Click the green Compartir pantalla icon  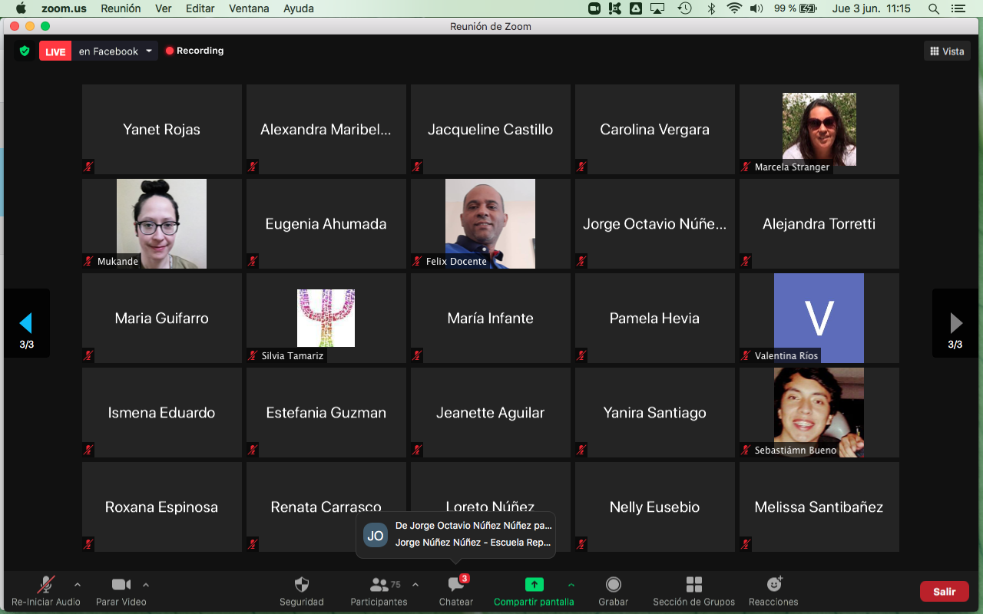534,585
